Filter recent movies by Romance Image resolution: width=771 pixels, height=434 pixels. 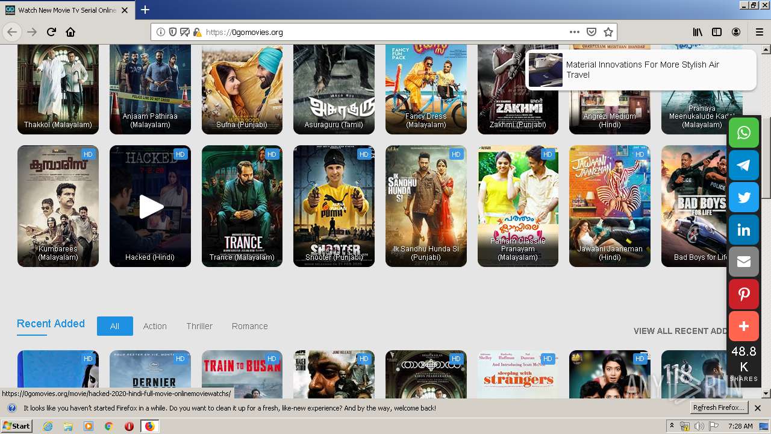pyautogui.click(x=250, y=326)
